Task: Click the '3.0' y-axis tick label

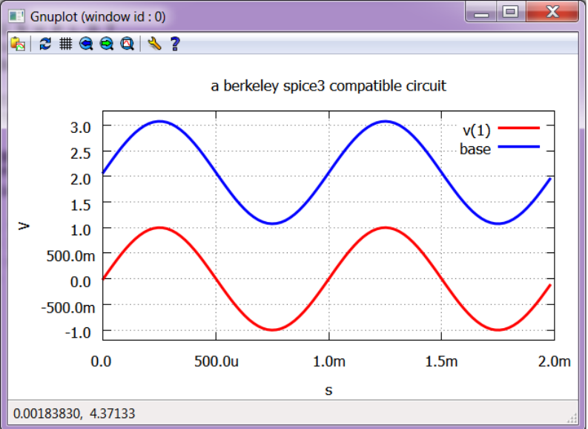Action: pos(80,128)
